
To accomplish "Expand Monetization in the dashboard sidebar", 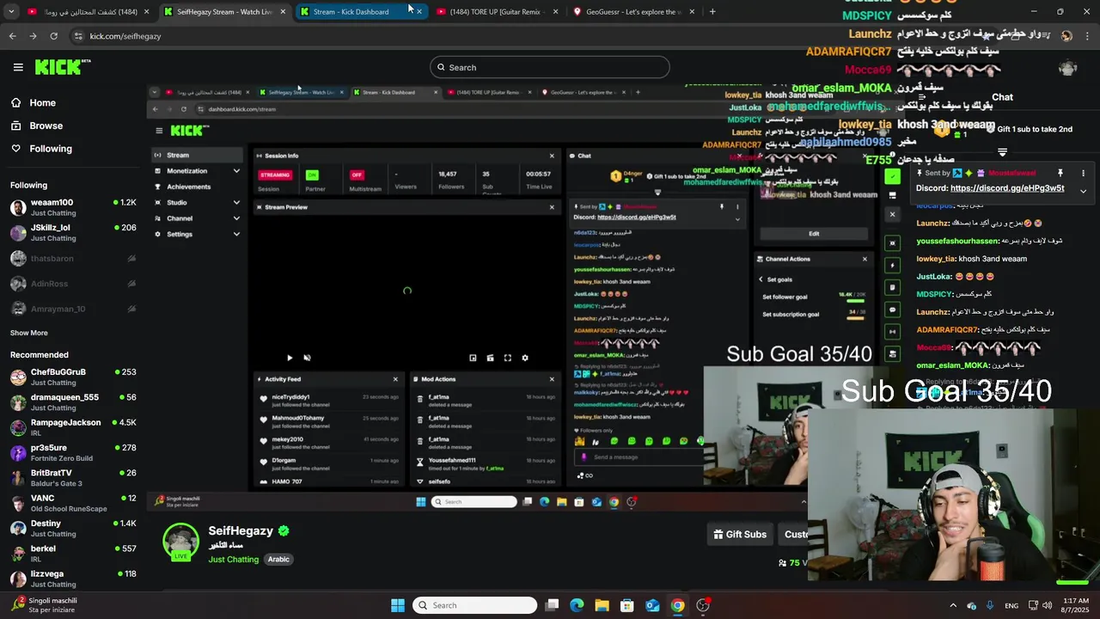I will tap(236, 171).
